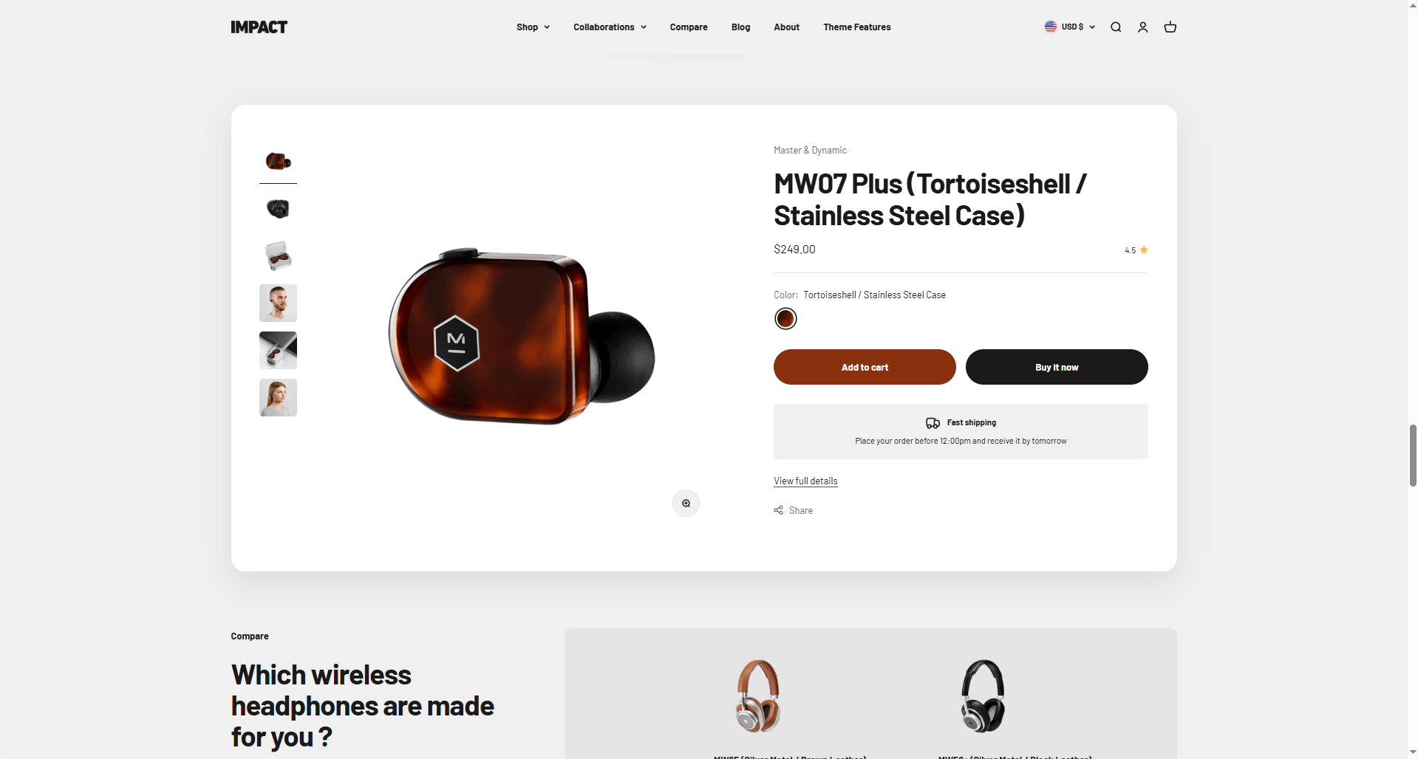This screenshot has height=759, width=1418.
Task: Click the IMPACT logo
Action: 259,27
